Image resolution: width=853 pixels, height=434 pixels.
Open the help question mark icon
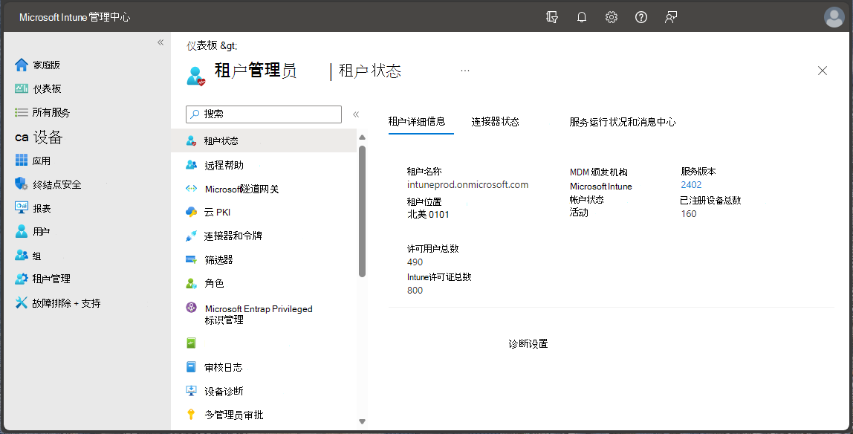point(641,17)
